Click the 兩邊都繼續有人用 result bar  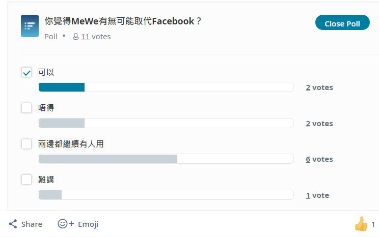(x=166, y=159)
